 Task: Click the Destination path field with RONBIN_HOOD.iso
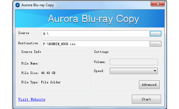[x=96, y=44]
